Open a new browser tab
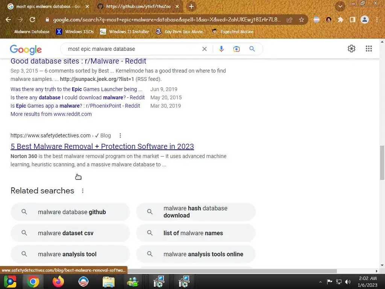385x289 pixels. (191, 6)
